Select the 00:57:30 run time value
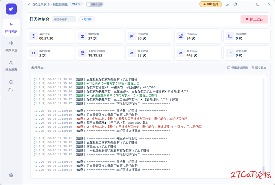This screenshot has width=275, height=185. 46,38
